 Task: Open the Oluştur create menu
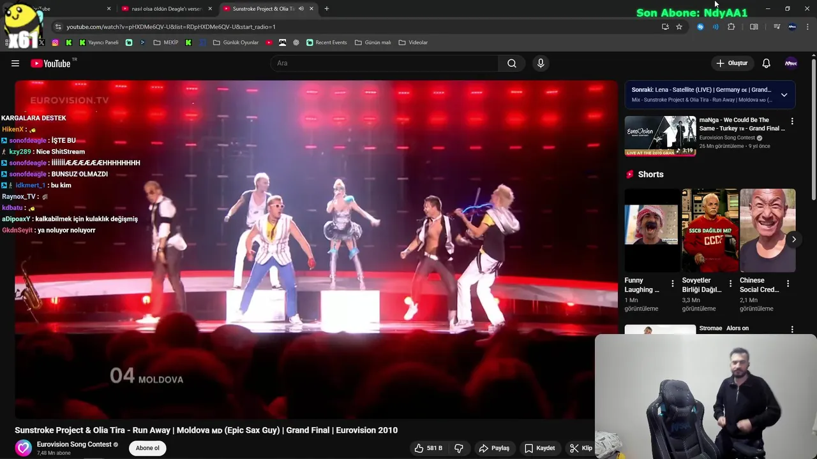pyautogui.click(x=731, y=63)
